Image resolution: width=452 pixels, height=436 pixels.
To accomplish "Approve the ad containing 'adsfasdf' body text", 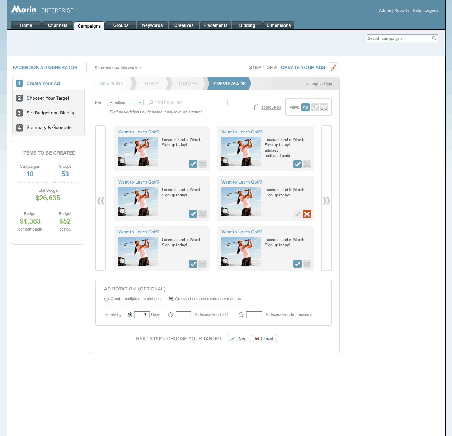I will (297, 164).
